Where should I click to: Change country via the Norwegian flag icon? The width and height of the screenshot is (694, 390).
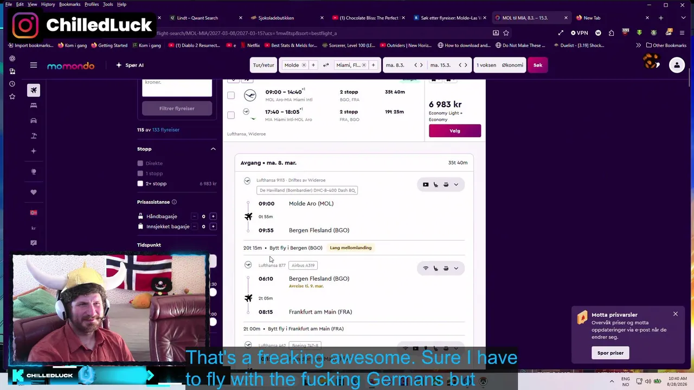click(34, 213)
